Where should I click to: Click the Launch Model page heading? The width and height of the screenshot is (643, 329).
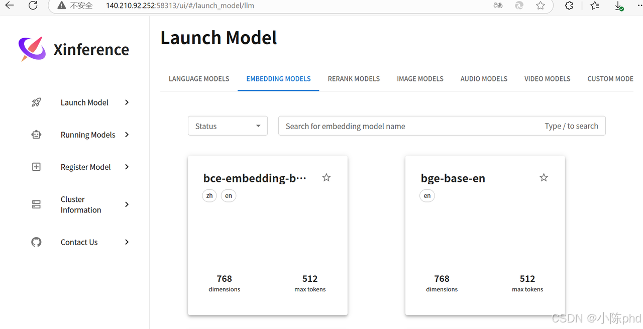[219, 38]
